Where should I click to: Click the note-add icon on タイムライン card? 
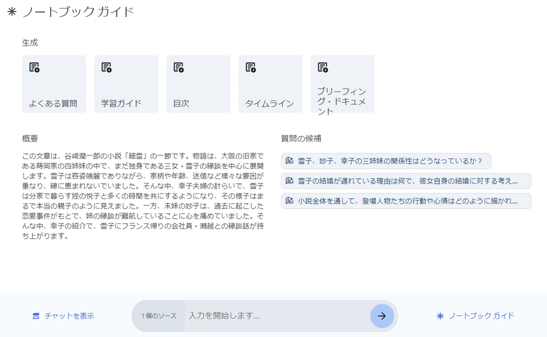(251, 67)
